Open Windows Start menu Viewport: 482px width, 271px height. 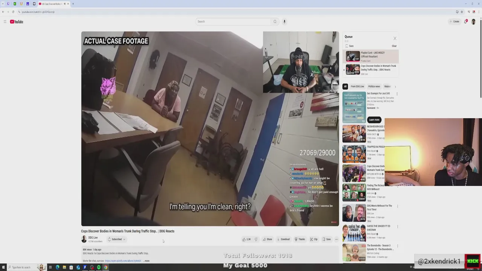click(3, 267)
